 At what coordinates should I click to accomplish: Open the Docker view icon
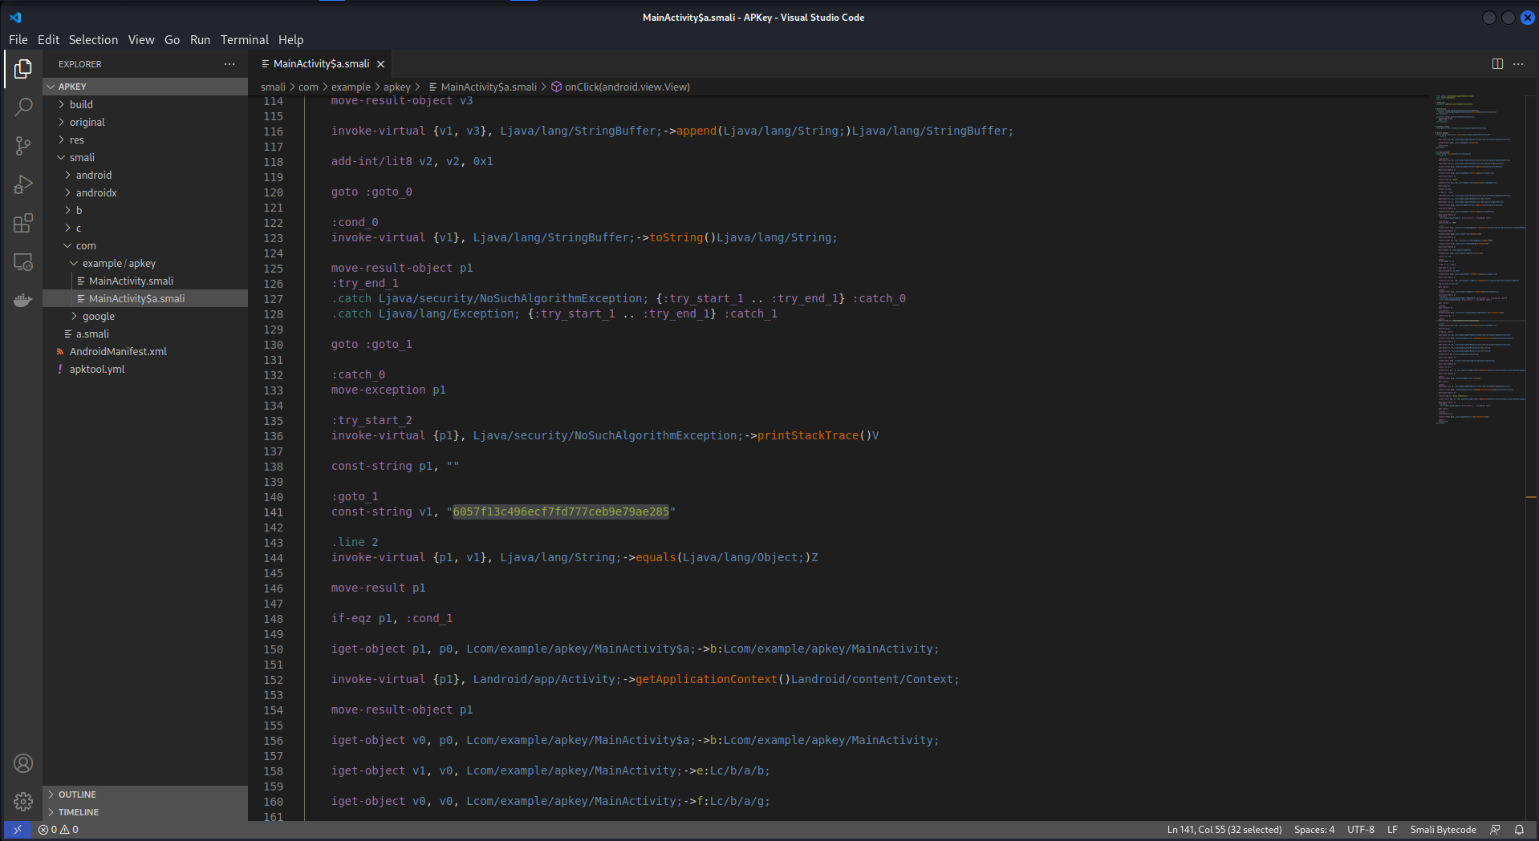pyautogui.click(x=23, y=300)
